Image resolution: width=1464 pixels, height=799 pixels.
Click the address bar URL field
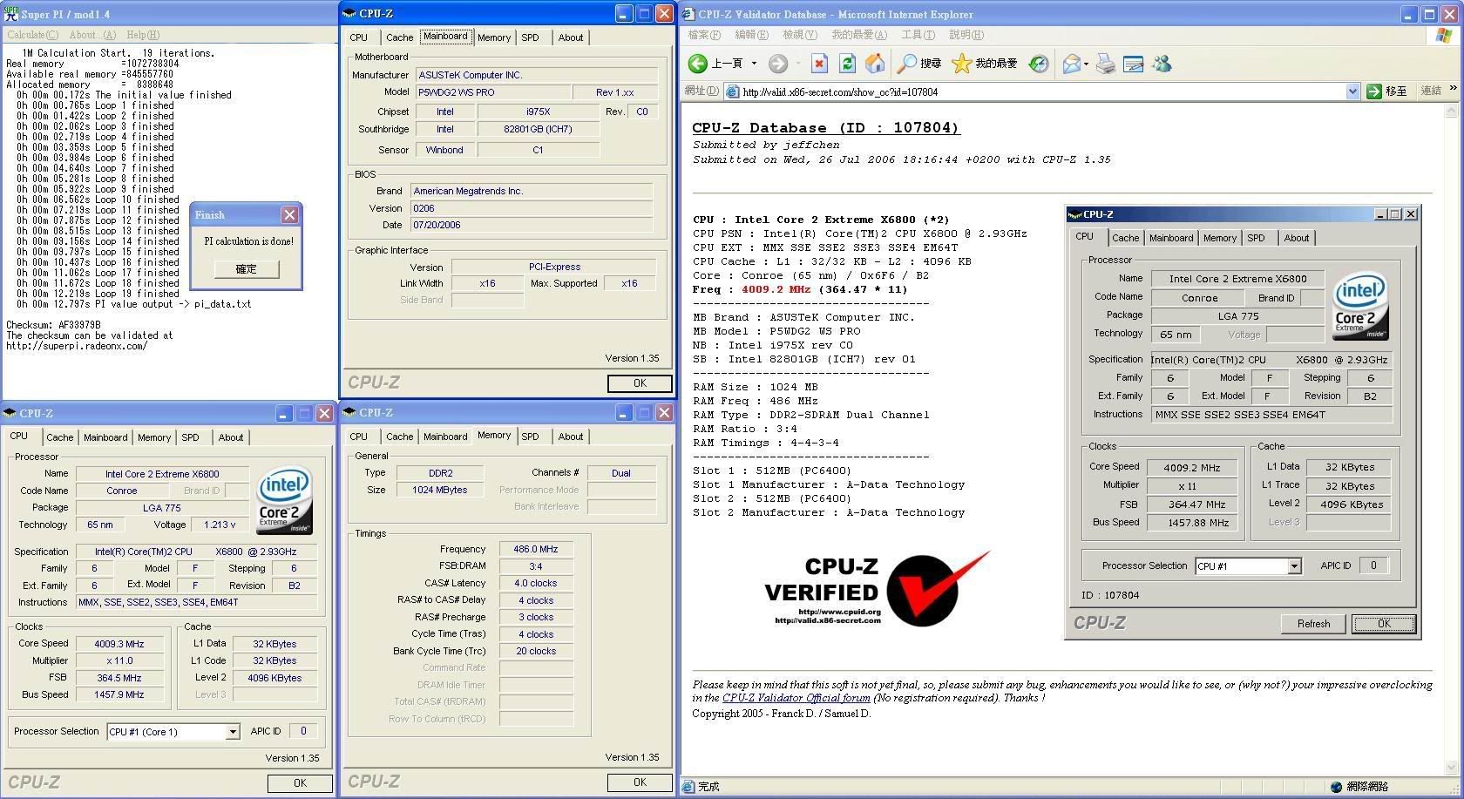coord(1040,91)
